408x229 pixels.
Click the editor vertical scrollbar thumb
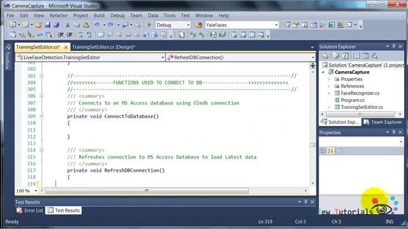click(x=313, y=145)
